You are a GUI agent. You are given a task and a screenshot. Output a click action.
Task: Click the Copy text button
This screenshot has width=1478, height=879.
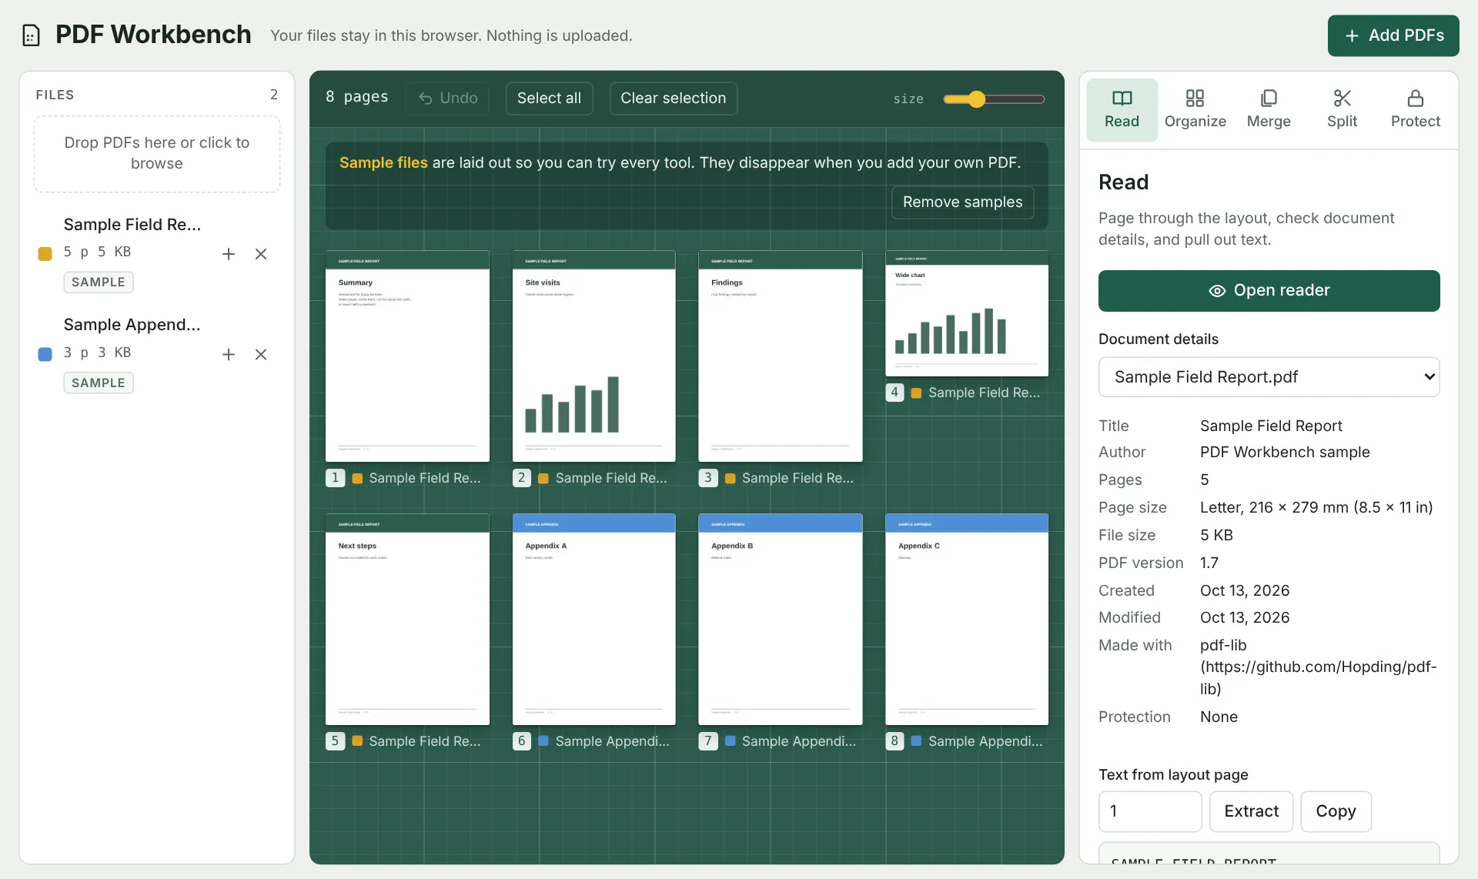tap(1336, 811)
